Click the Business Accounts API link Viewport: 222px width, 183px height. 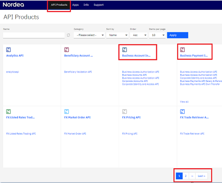(134, 75)
